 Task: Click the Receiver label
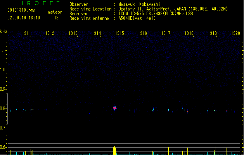pyautogui.click(x=79, y=14)
